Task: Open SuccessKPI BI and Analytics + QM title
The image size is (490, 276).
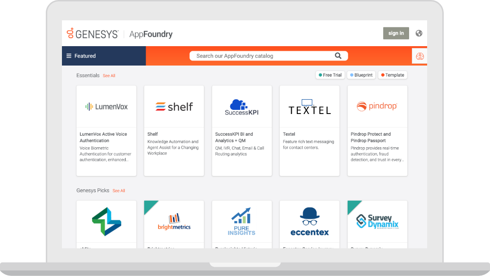Action: click(x=234, y=137)
